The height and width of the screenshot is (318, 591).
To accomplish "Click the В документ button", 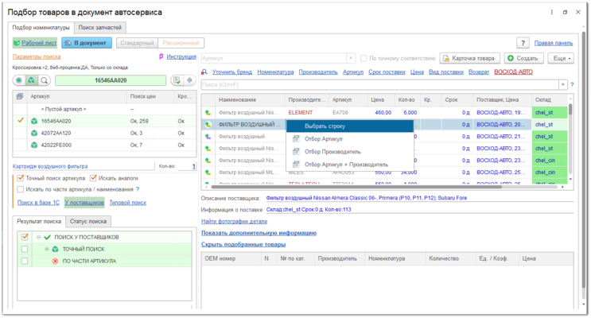I will 87,43.
